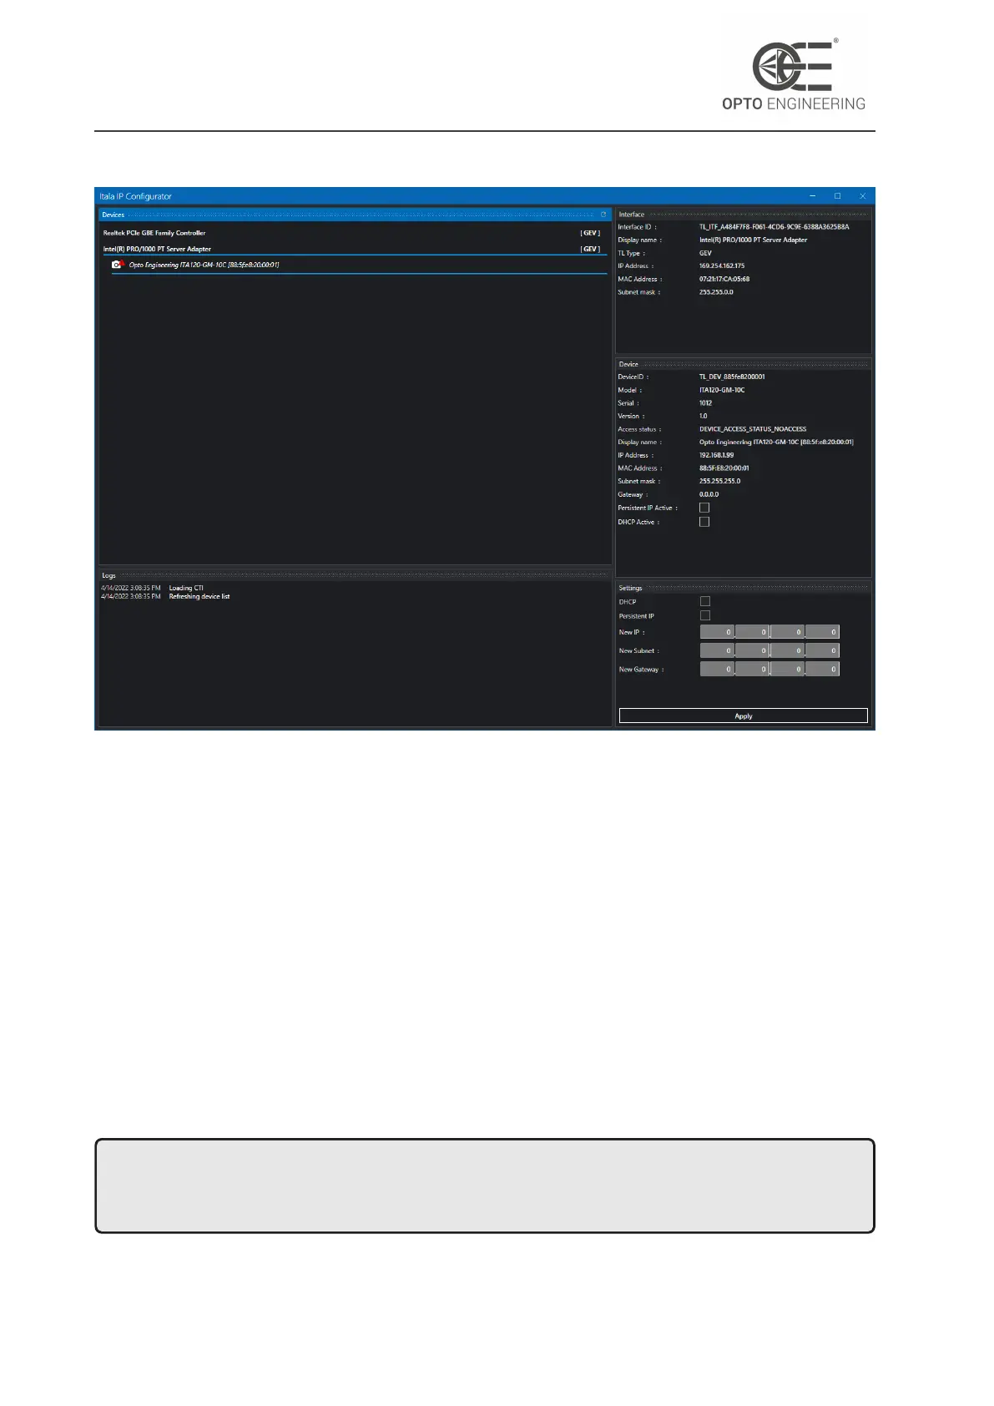Click DEVICE_ACCESS_STATUS_NOACCESS value
This screenshot has width=994, height=1406.
coord(753,429)
